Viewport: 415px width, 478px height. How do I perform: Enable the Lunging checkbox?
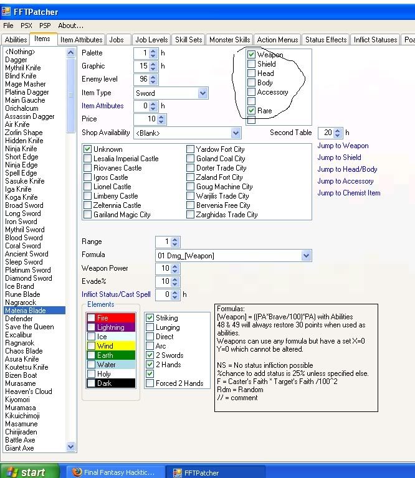pyautogui.click(x=150, y=327)
